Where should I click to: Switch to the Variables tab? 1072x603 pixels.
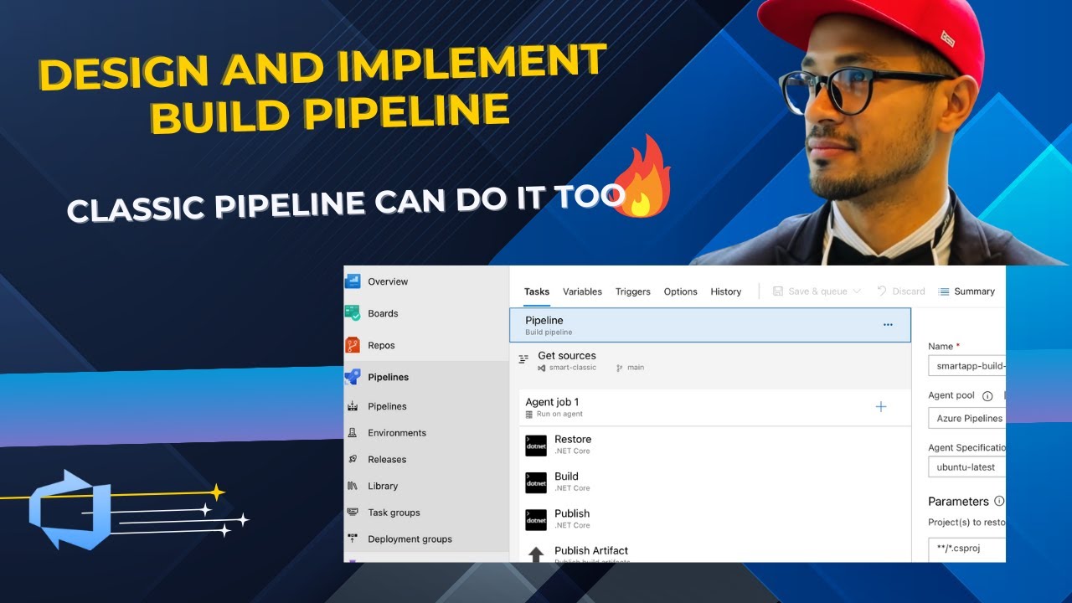coord(582,291)
